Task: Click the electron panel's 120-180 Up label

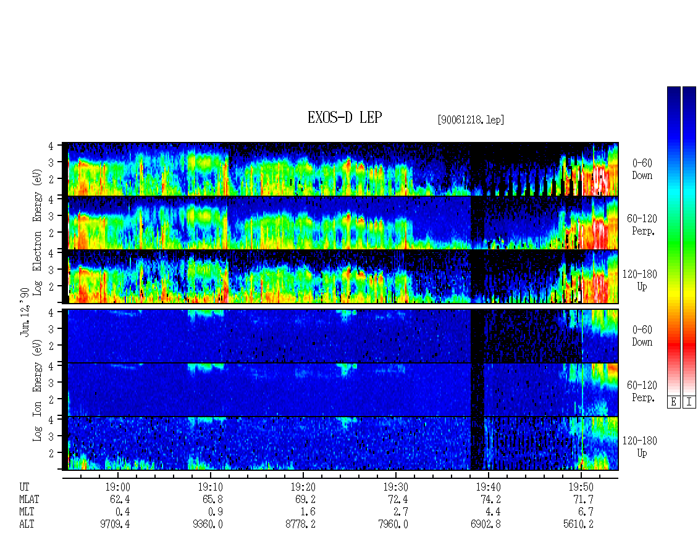Action: pos(640,280)
